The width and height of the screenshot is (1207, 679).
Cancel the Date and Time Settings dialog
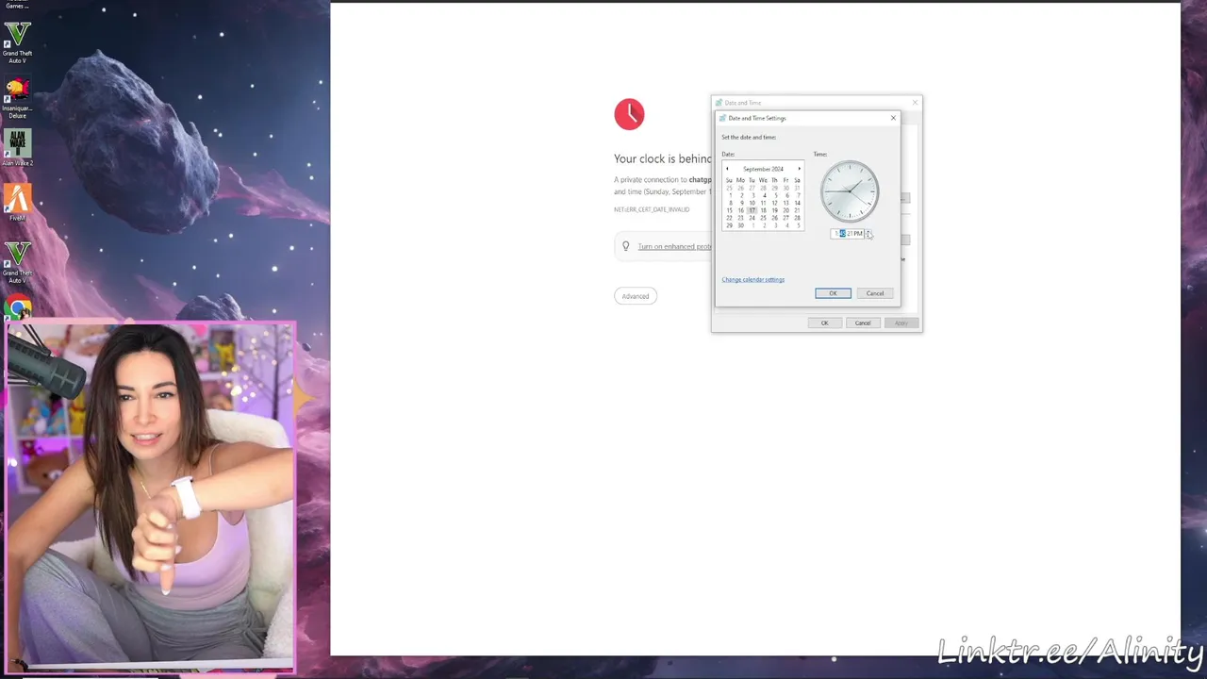tap(875, 293)
